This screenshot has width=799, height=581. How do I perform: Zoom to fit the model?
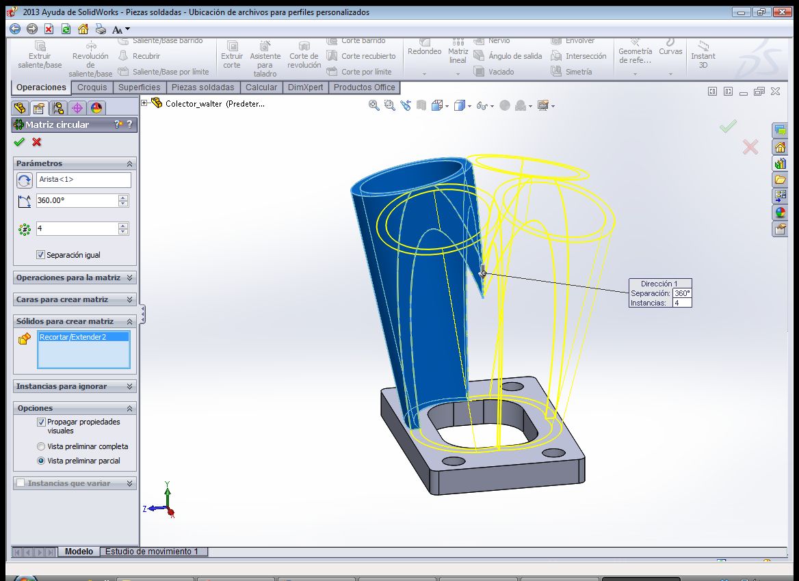click(374, 105)
